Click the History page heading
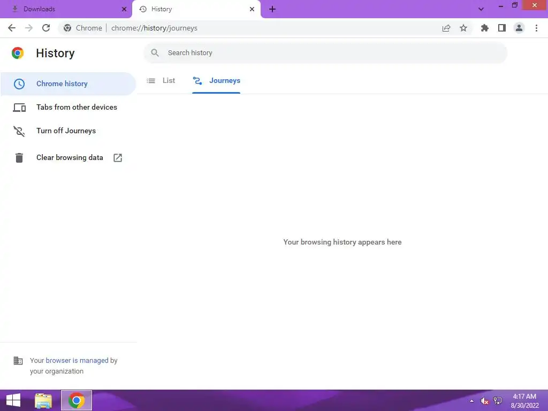548x411 pixels. click(55, 53)
